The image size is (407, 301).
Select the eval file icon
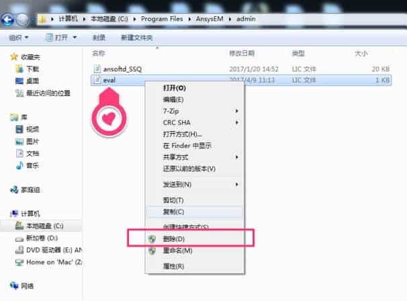[x=97, y=80]
